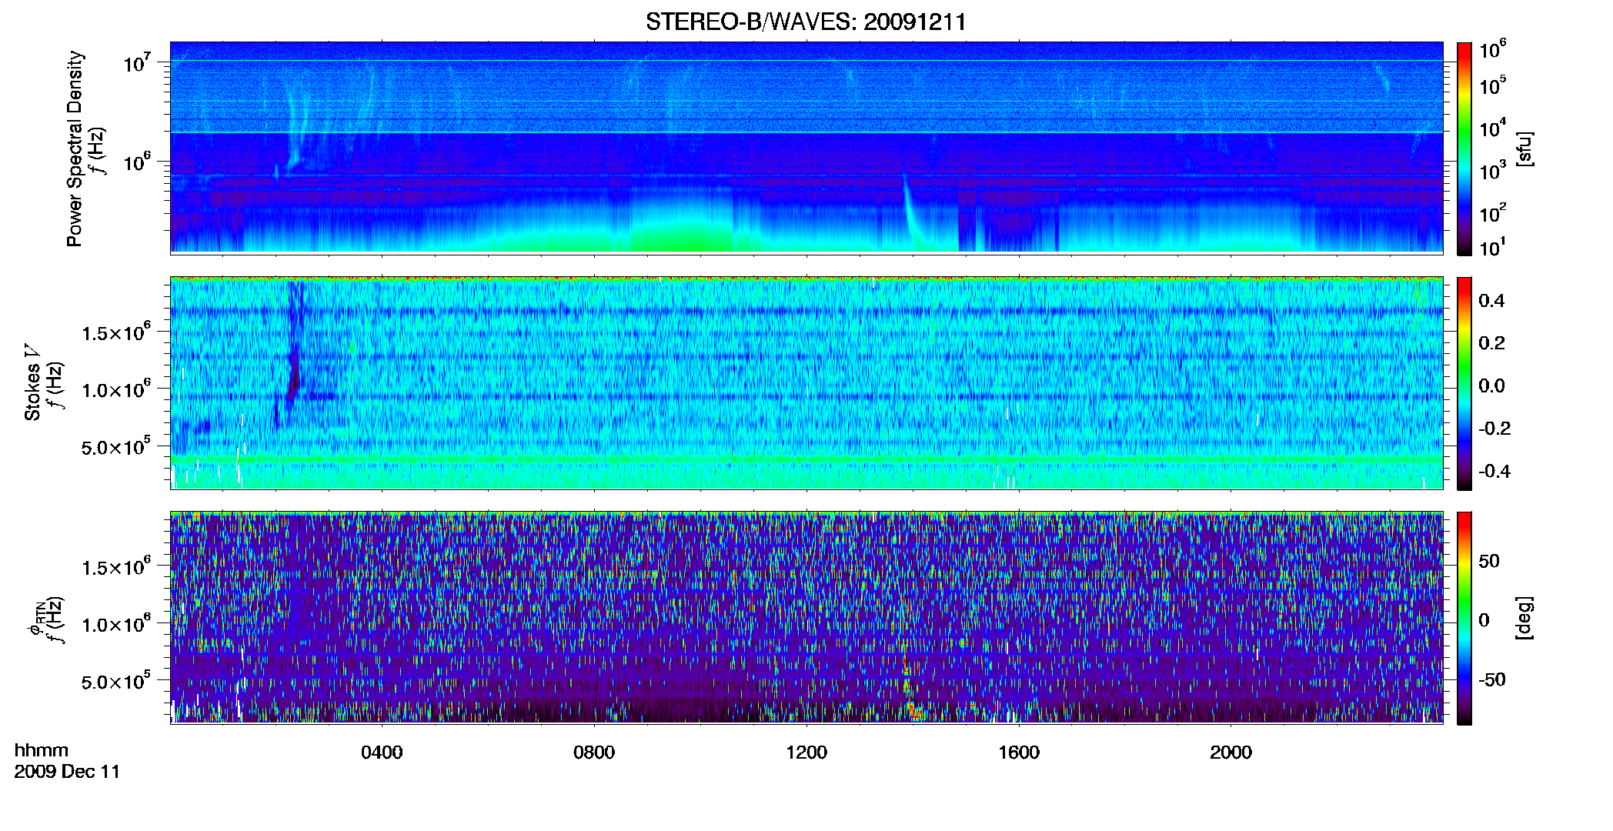The image size is (1613, 831).
Task: Click the 10^5 value on the sfu color bar
Action: click(1493, 86)
